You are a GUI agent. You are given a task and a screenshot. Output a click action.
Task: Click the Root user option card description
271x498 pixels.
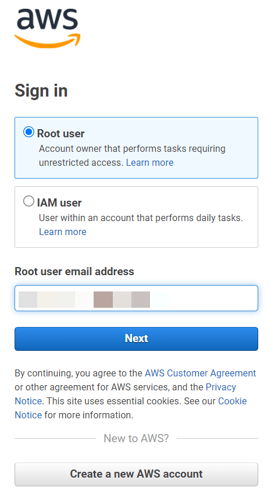pos(132,156)
